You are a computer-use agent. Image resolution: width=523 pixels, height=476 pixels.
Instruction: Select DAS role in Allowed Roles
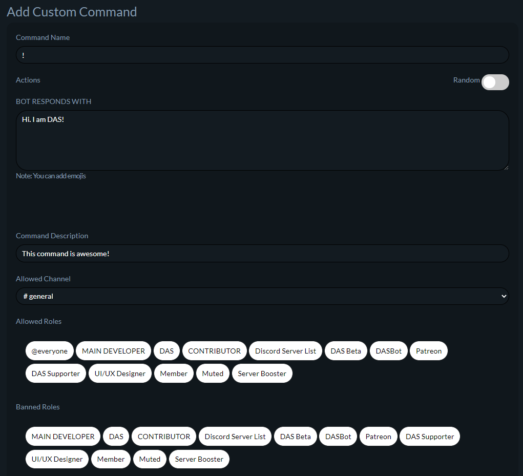pyautogui.click(x=166, y=351)
